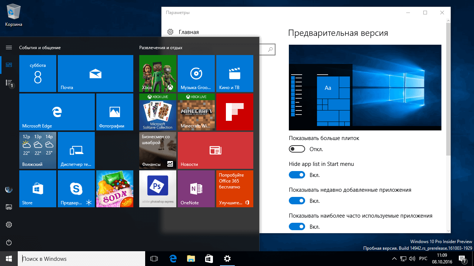Disable "Показывать недавно добавленные приложения" toggle
The height and width of the screenshot is (266, 474).
[297, 201]
